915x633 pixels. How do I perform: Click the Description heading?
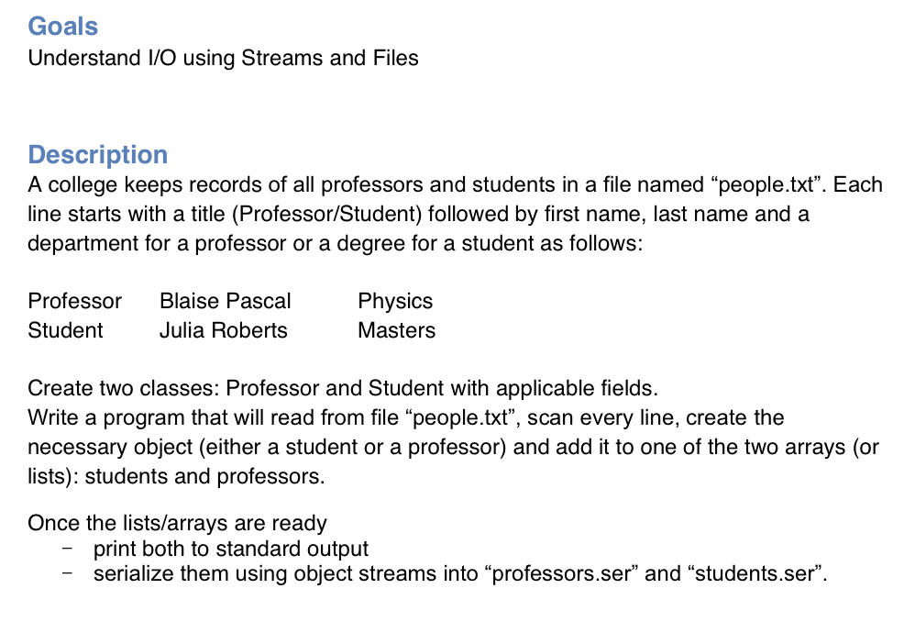click(x=98, y=155)
